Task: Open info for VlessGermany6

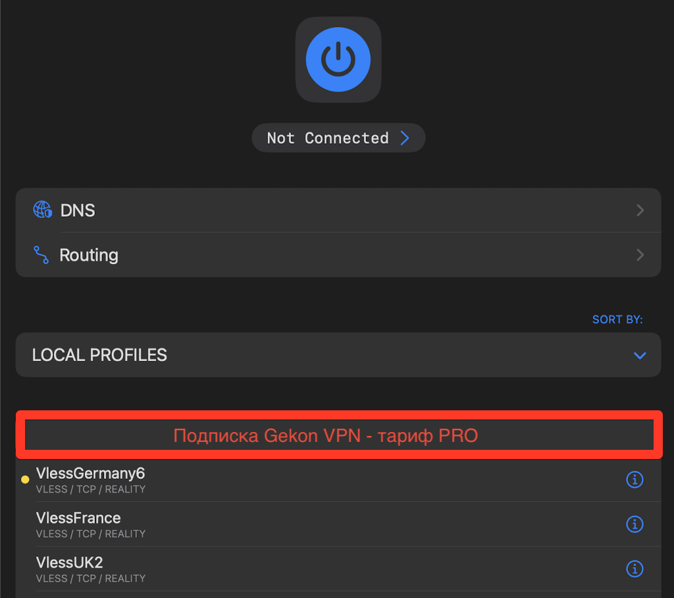Action: (x=635, y=479)
